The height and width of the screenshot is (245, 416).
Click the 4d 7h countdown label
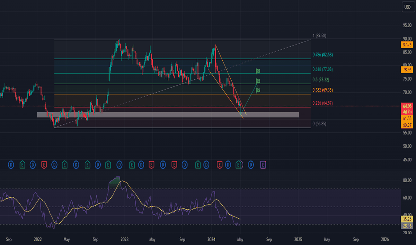click(407, 112)
